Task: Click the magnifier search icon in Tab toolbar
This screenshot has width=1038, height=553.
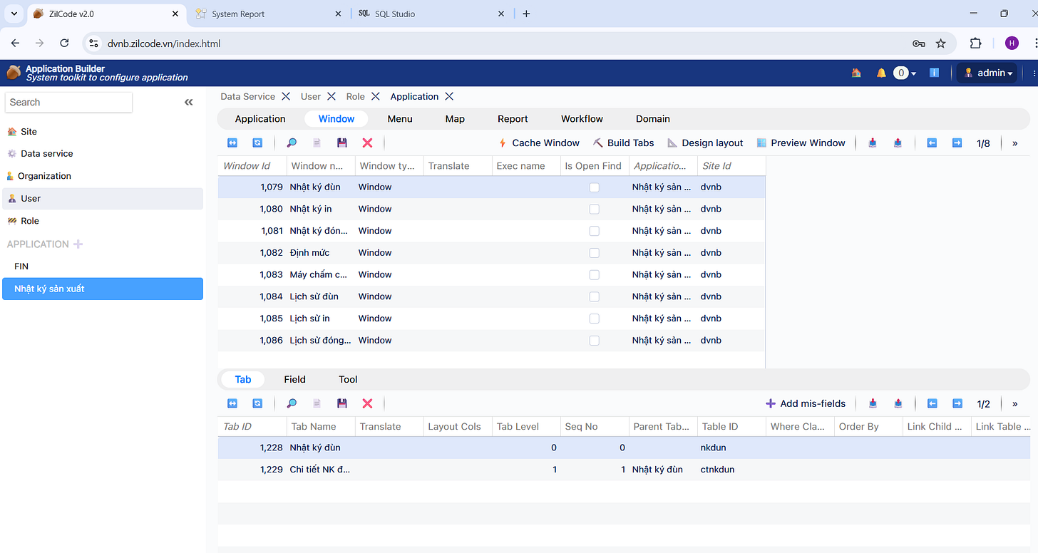Action: click(292, 403)
